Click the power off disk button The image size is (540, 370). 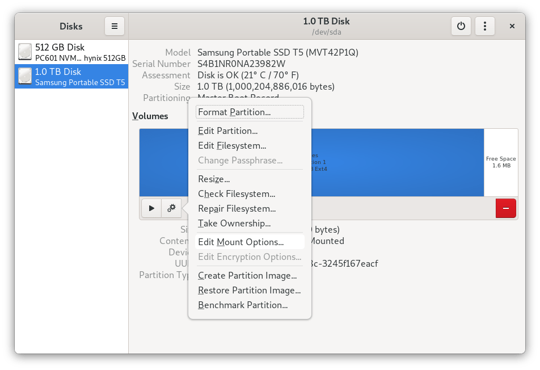pos(461,26)
